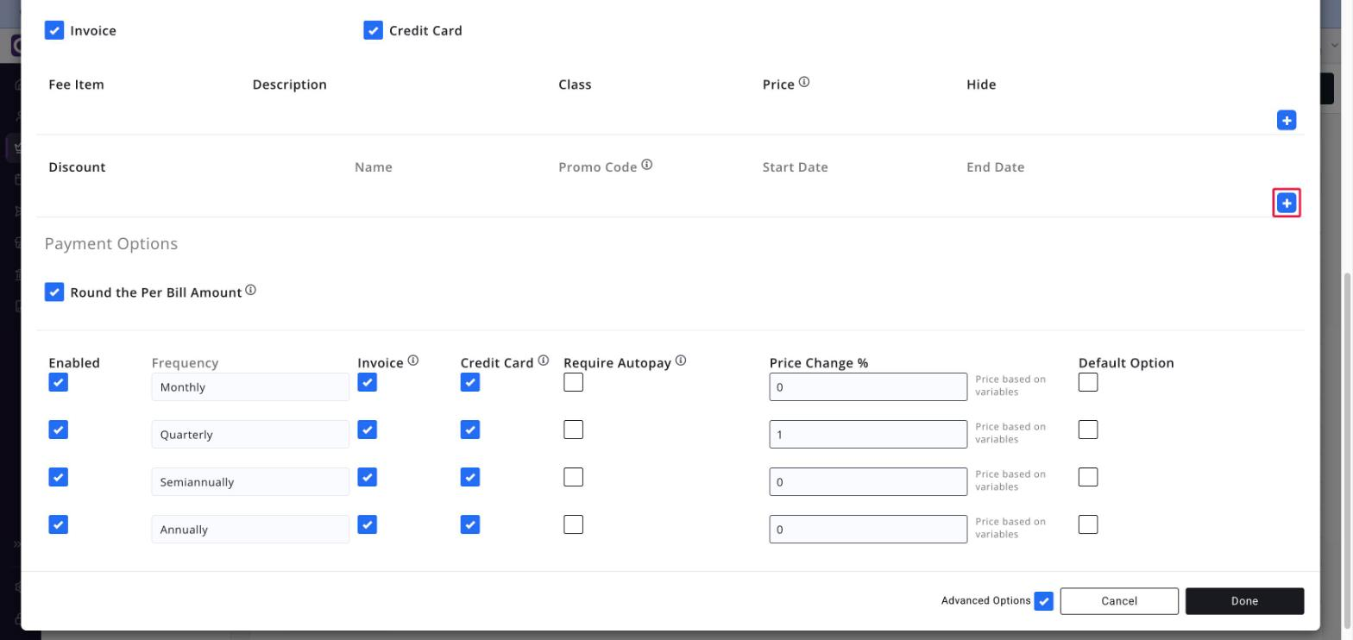Uncheck Invoice for the Quarterly row
Viewport: 1353px width, 640px height.
[x=367, y=430]
